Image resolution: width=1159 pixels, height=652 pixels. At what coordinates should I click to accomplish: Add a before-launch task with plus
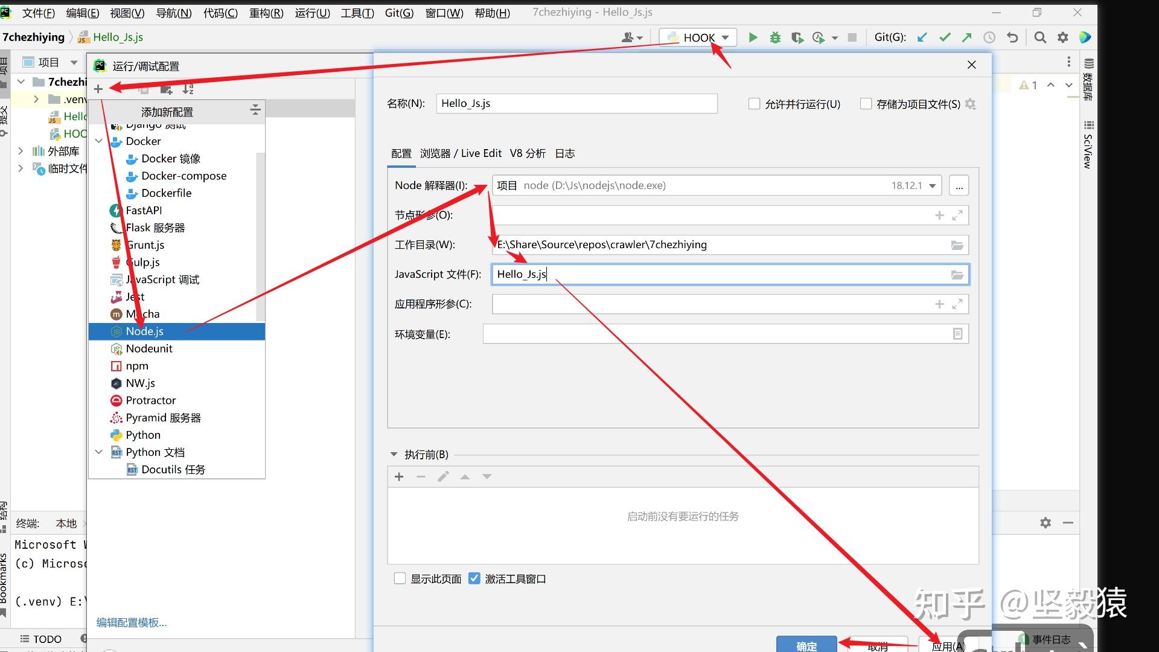(399, 477)
